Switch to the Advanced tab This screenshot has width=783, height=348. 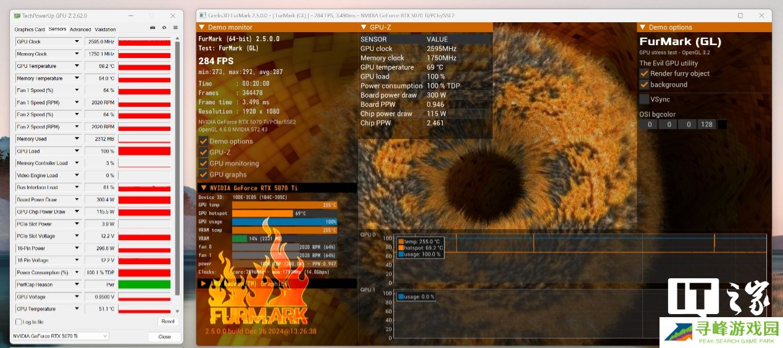(x=80, y=29)
